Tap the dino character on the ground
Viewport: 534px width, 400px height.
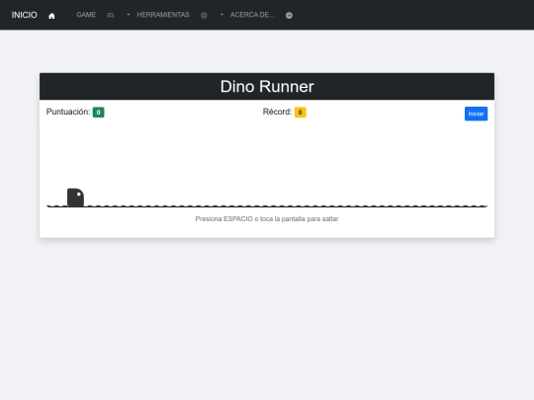coord(75,198)
